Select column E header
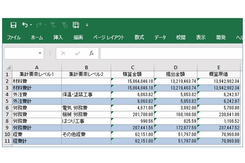245x163 pixels. (x=219, y=68)
